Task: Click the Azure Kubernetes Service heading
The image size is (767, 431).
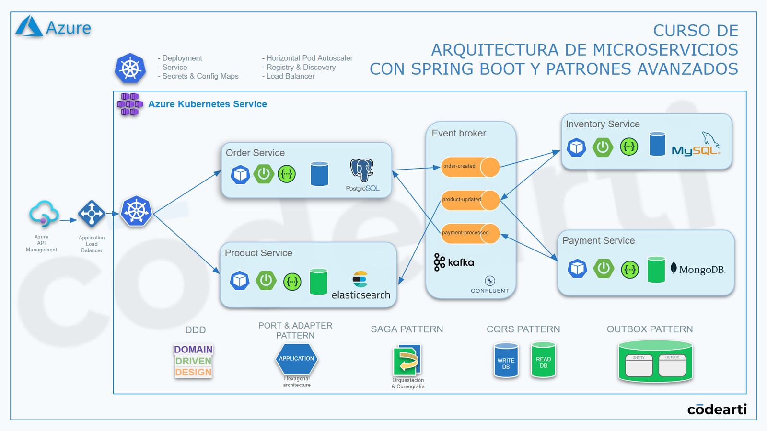Action: pos(208,104)
